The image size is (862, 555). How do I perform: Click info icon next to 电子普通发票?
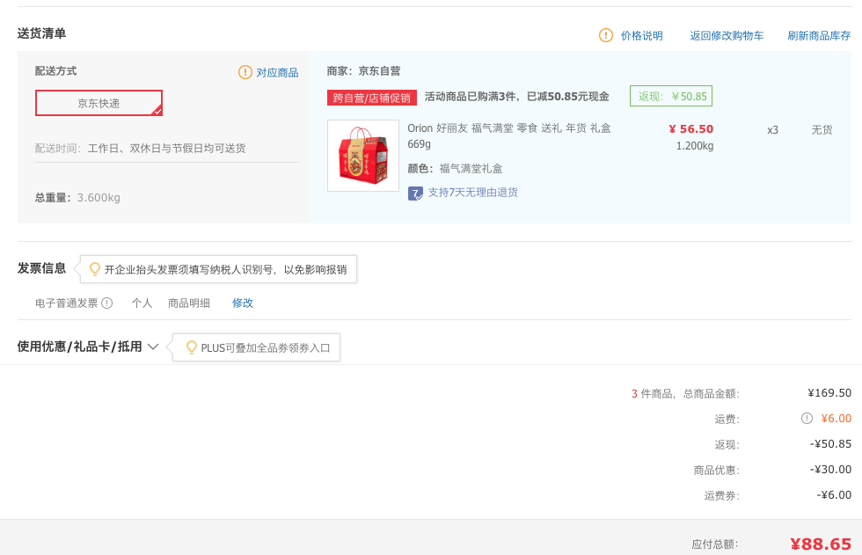point(107,303)
